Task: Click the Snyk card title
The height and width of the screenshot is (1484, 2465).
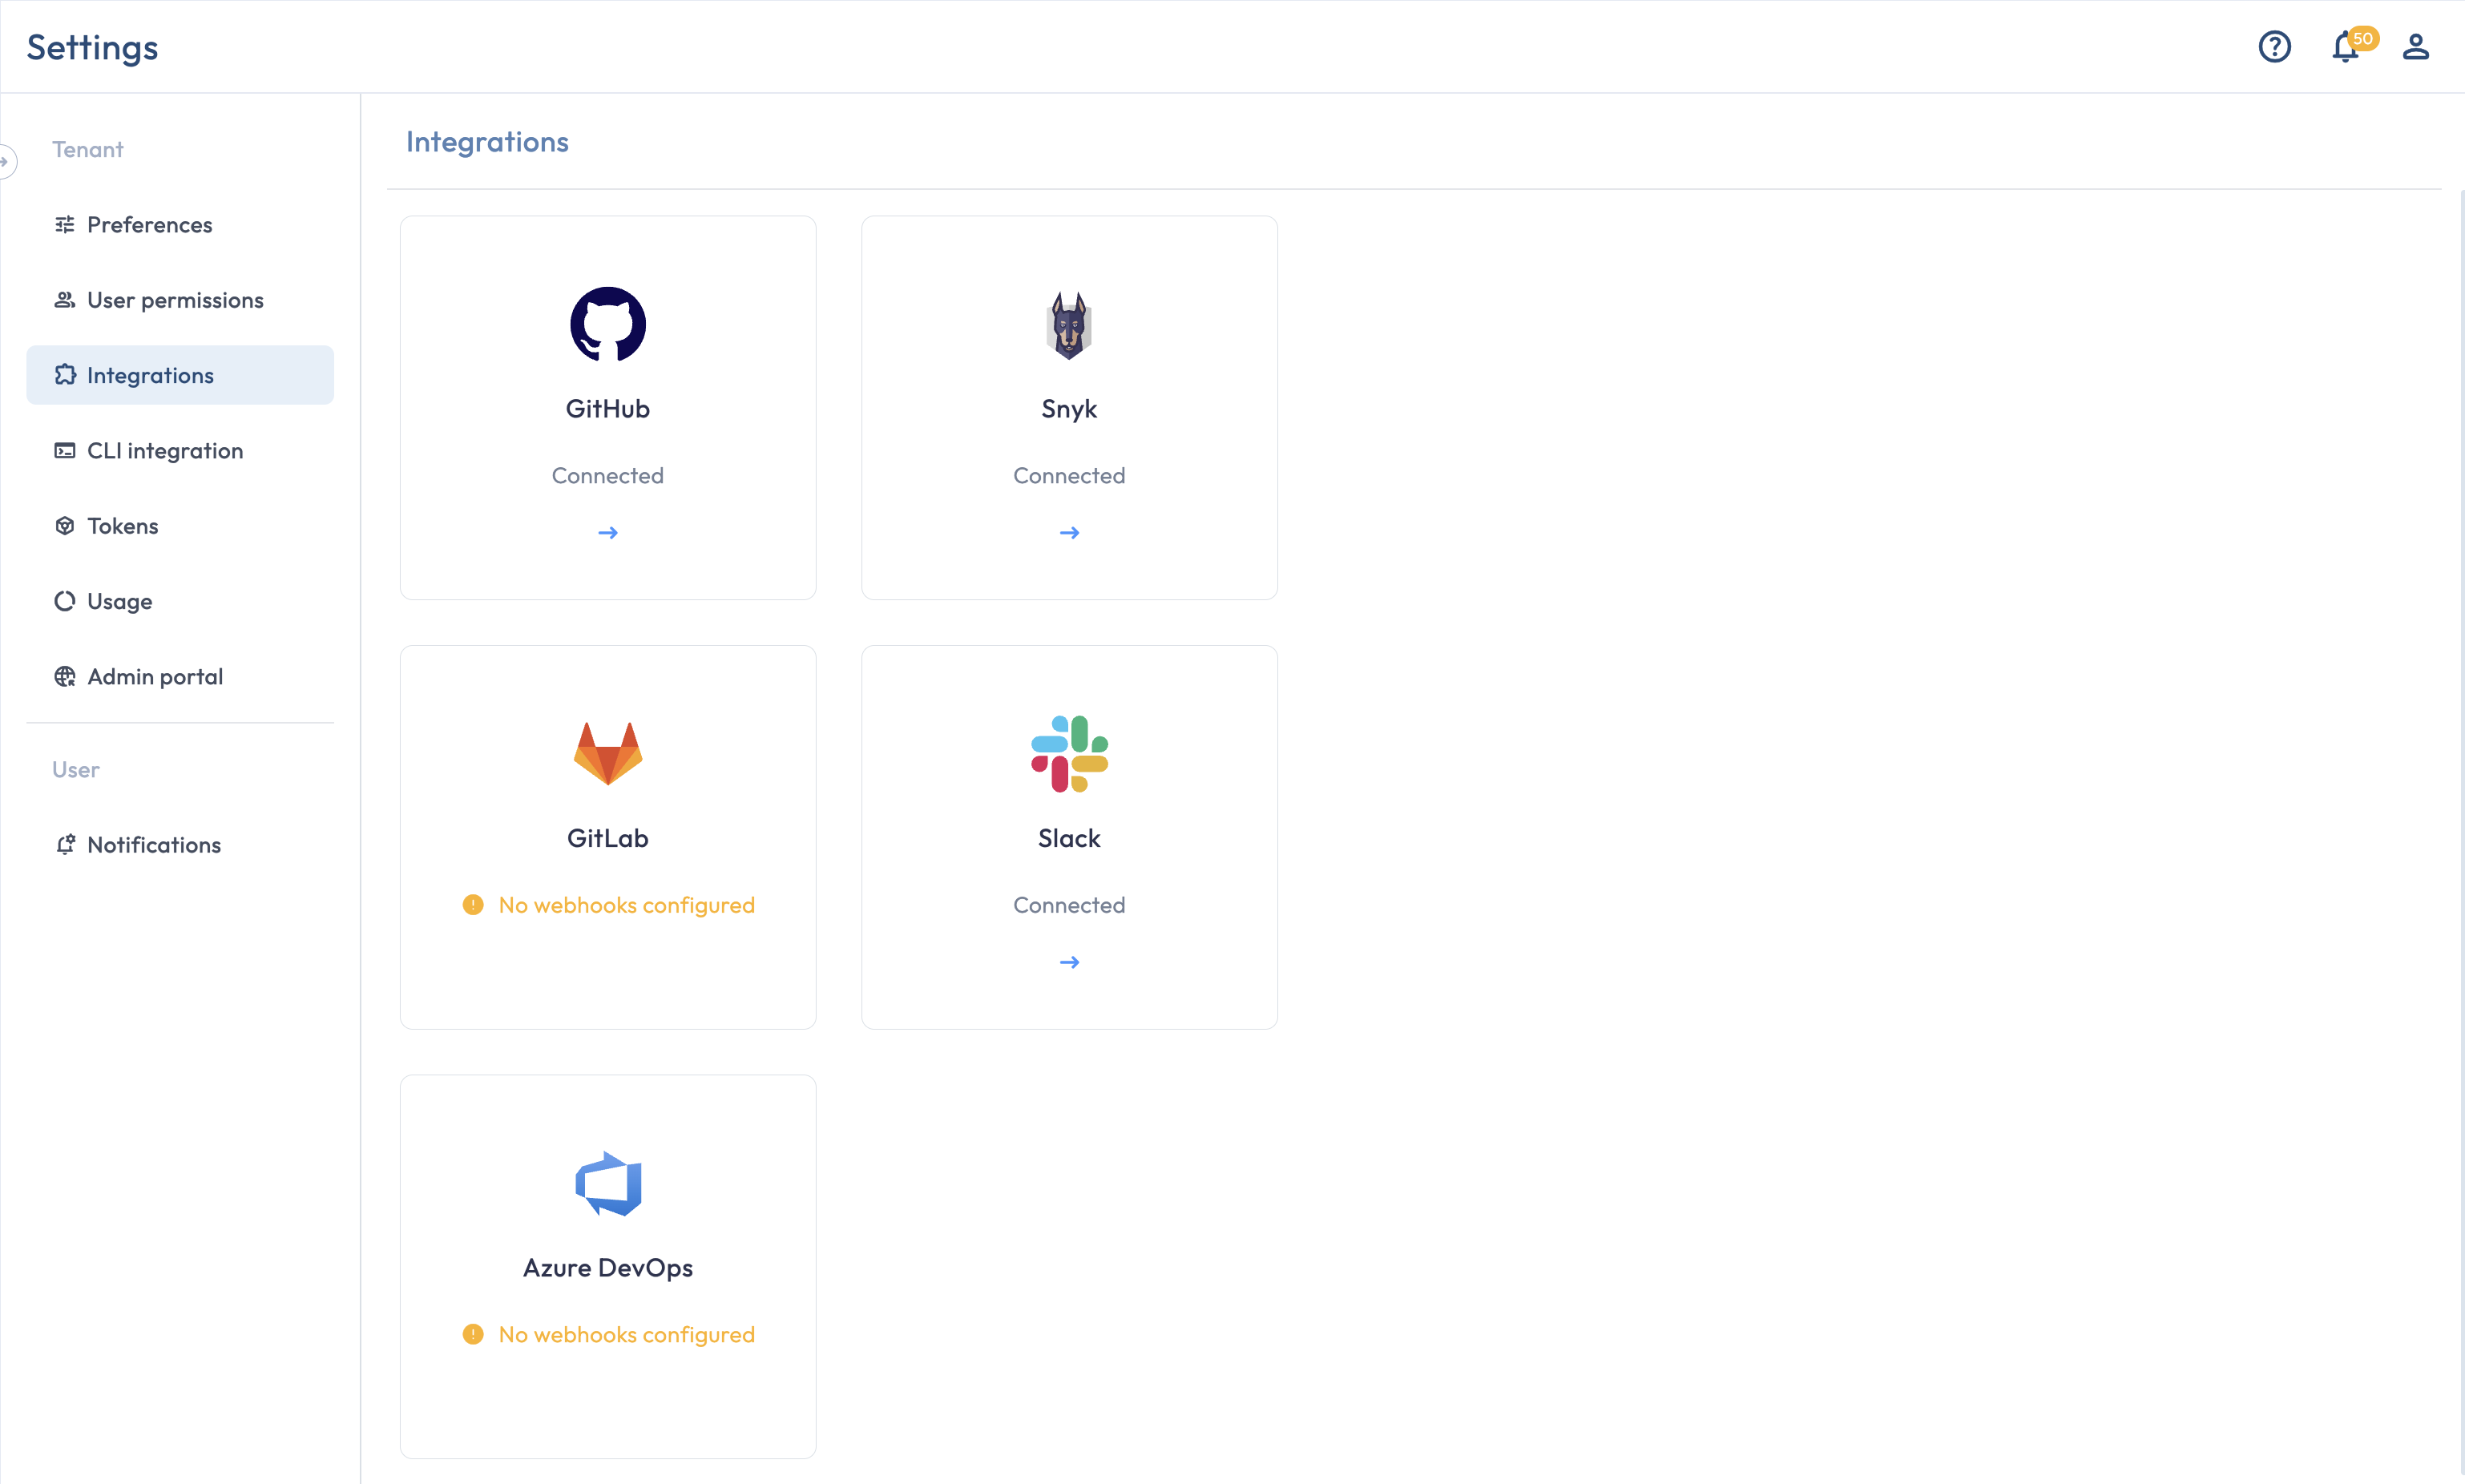Action: click(x=1069, y=409)
